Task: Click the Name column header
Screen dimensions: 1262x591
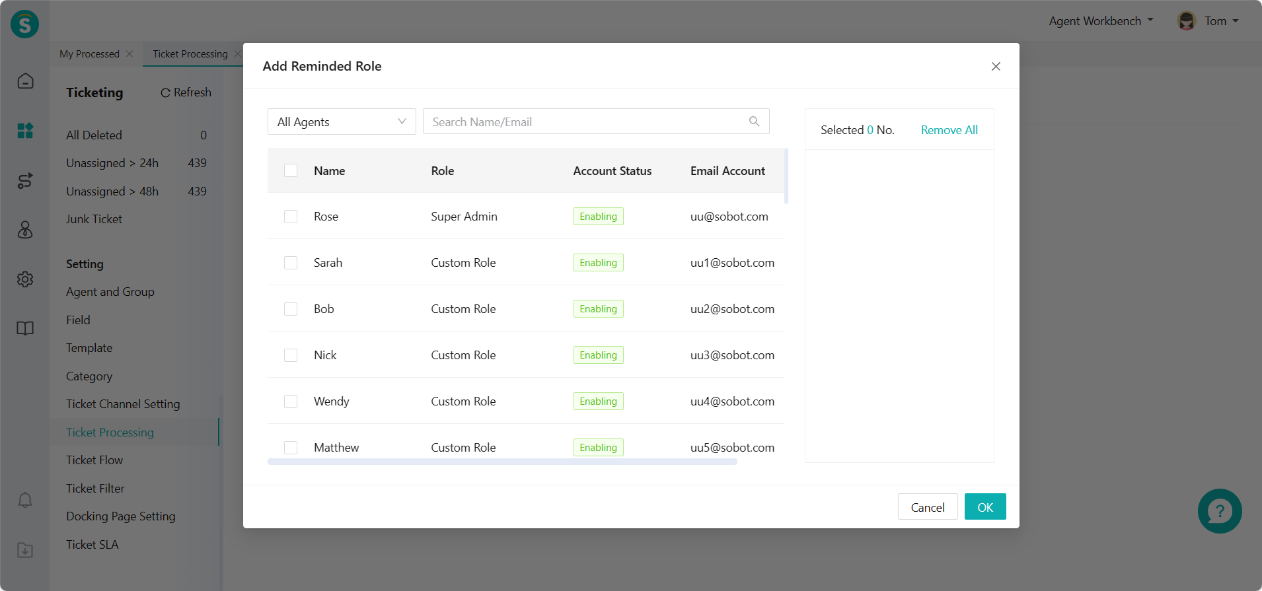Action: (x=330, y=171)
